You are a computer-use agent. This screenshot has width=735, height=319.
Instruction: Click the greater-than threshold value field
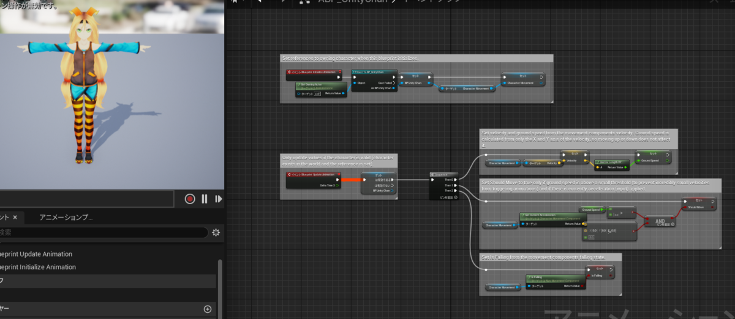point(616,215)
